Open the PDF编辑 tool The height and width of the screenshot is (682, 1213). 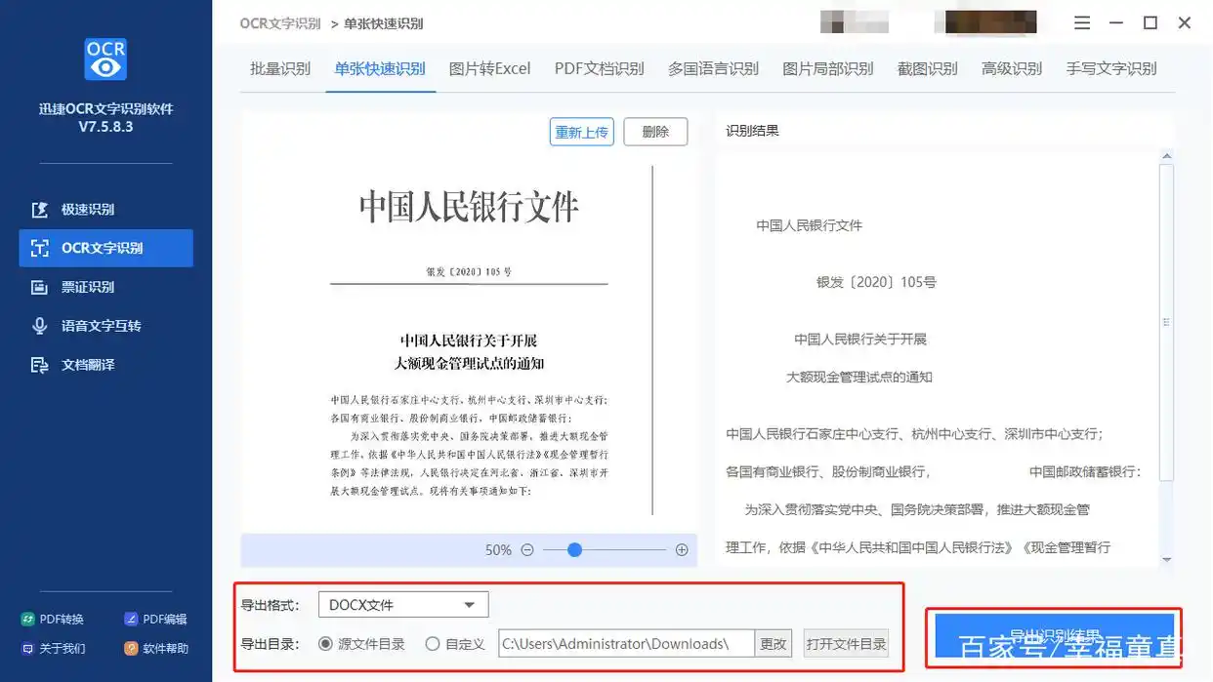[x=155, y=619]
